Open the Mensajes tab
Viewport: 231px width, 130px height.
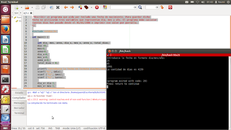coord(19,103)
